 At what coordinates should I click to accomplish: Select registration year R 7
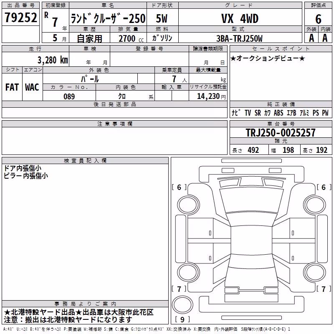(55, 20)
